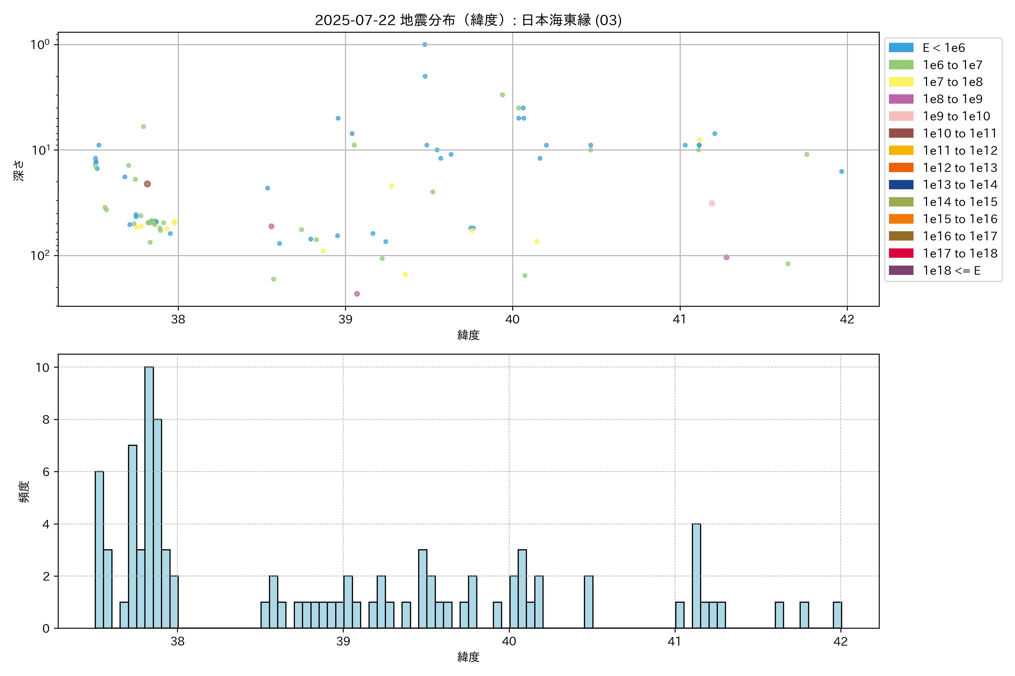This screenshot has height=676, width=1015.
Task: Click the histogram bar with count 8
Action: point(158,523)
